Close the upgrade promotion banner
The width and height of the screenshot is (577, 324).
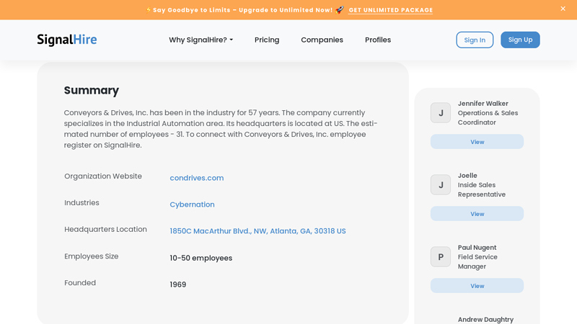pyautogui.click(x=563, y=9)
